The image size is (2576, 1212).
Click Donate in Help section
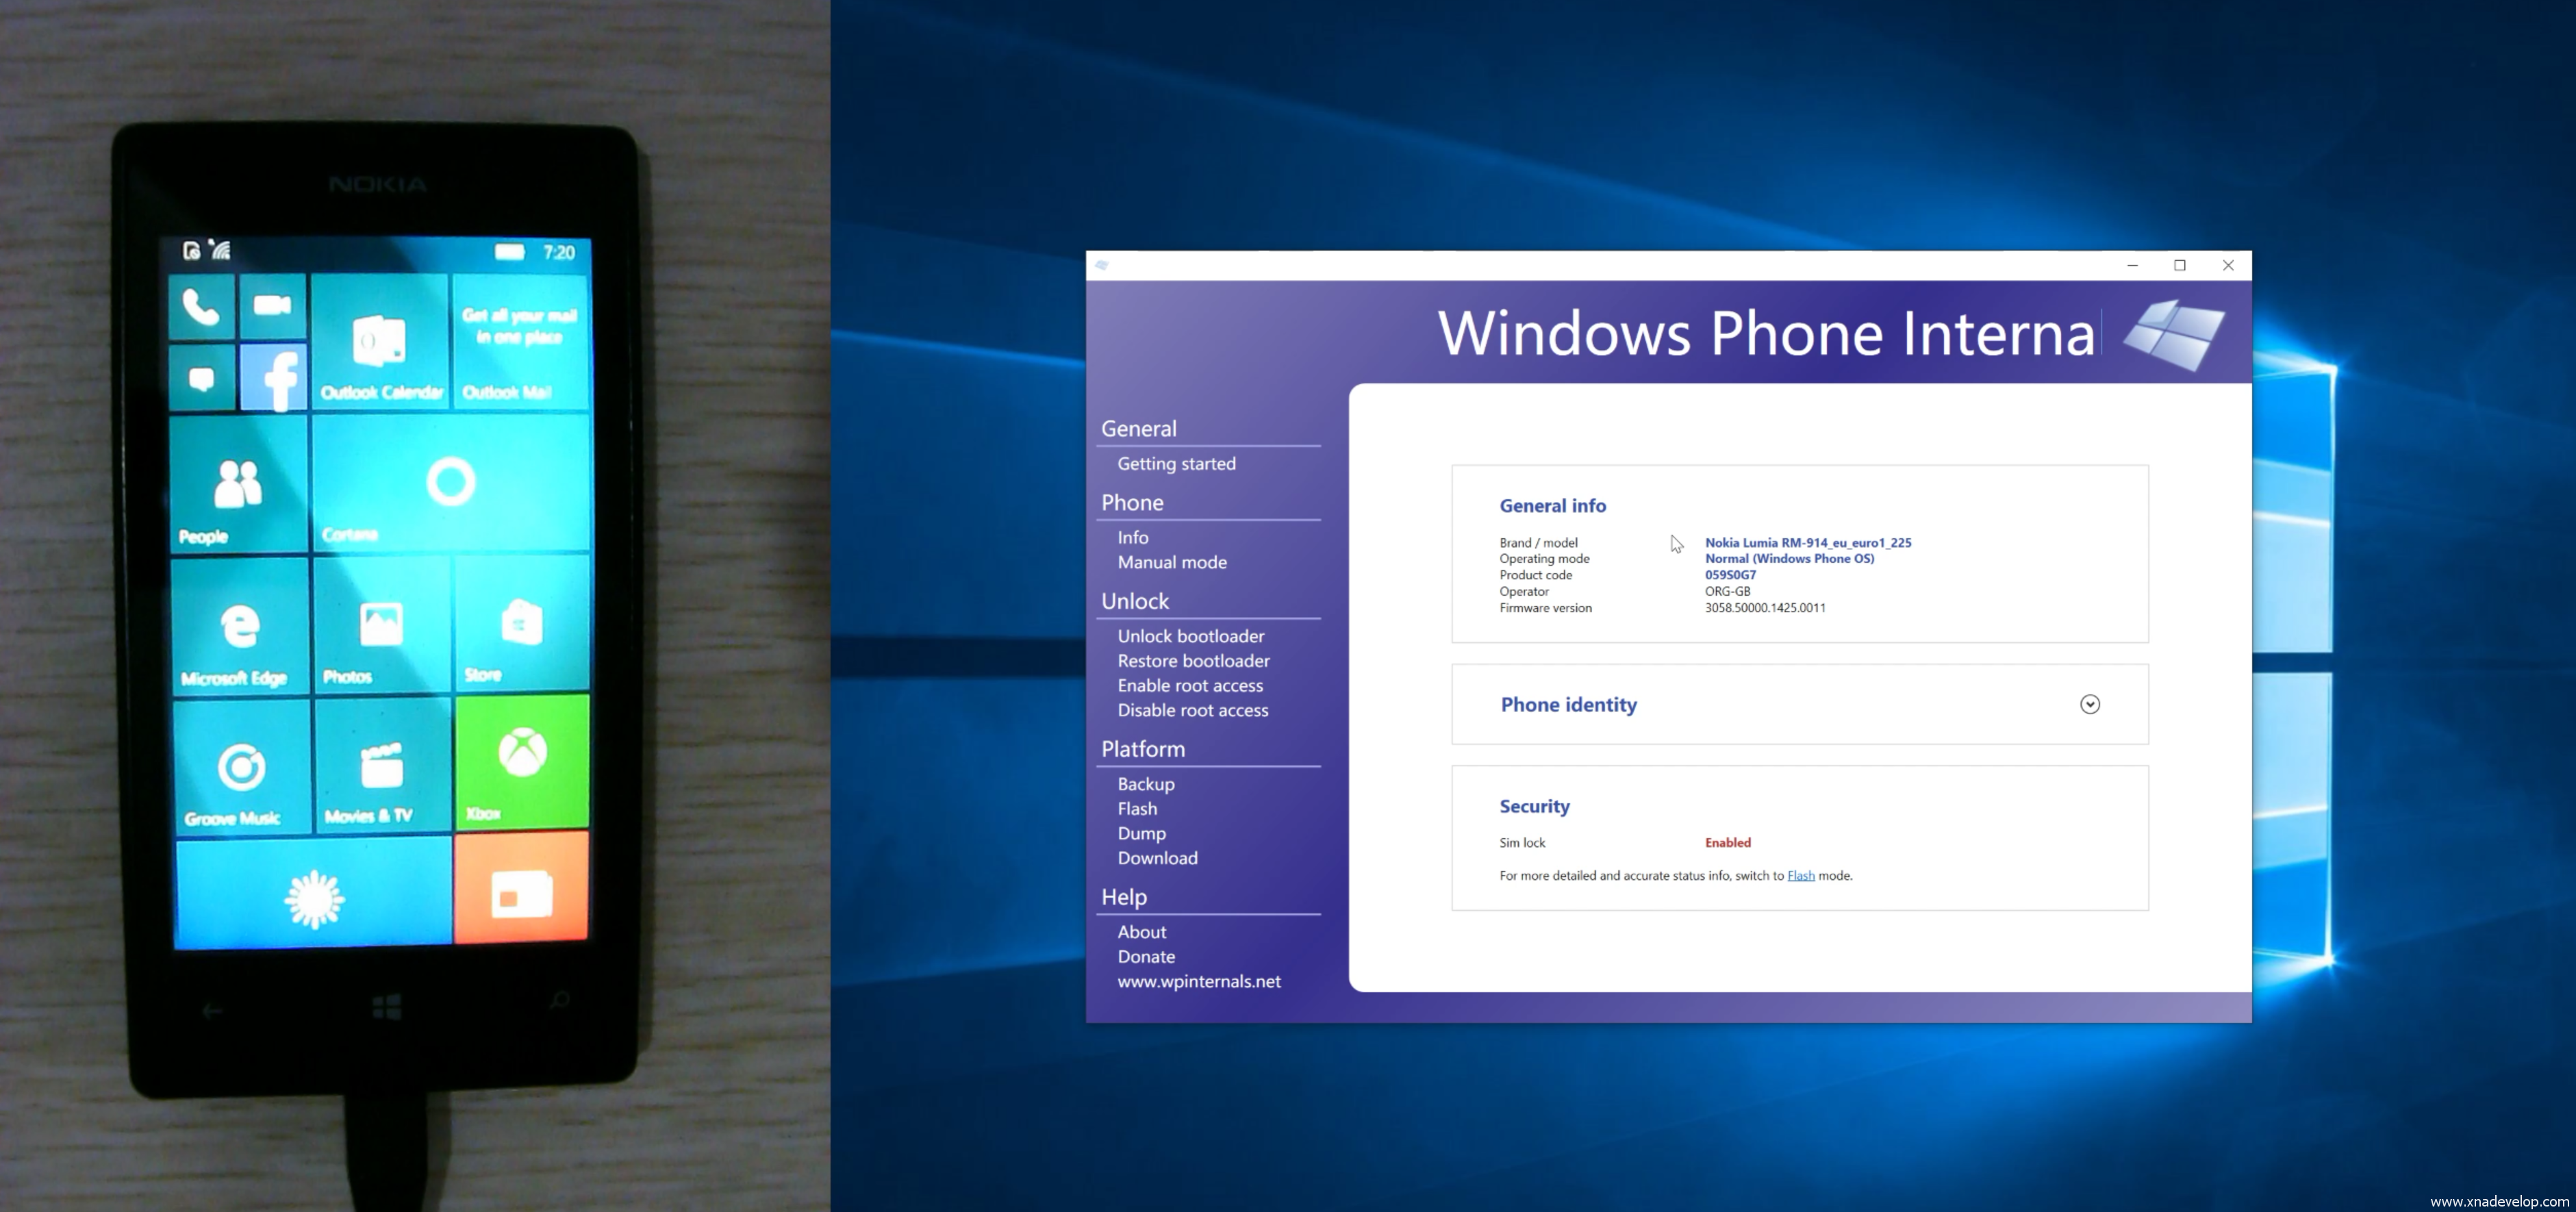click(1146, 957)
